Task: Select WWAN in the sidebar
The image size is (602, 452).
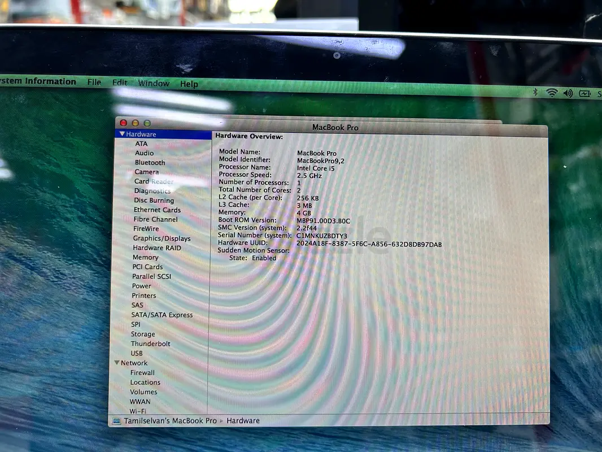Action: 139,402
